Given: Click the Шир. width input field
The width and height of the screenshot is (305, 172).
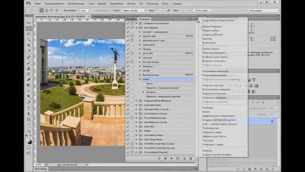Looking at the screenshot, I should [160, 11].
